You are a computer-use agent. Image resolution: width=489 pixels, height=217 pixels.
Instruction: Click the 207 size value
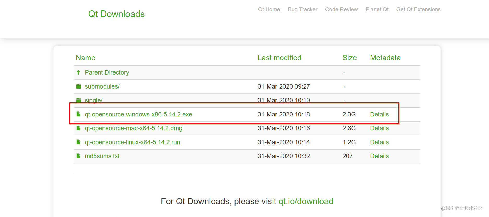(x=347, y=156)
